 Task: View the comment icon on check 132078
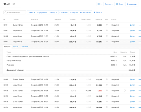pos(125,91)
